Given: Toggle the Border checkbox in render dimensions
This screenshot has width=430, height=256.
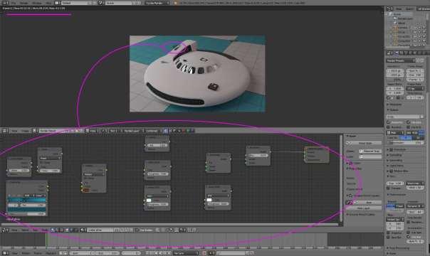Looking at the screenshot, I should point(389,97).
